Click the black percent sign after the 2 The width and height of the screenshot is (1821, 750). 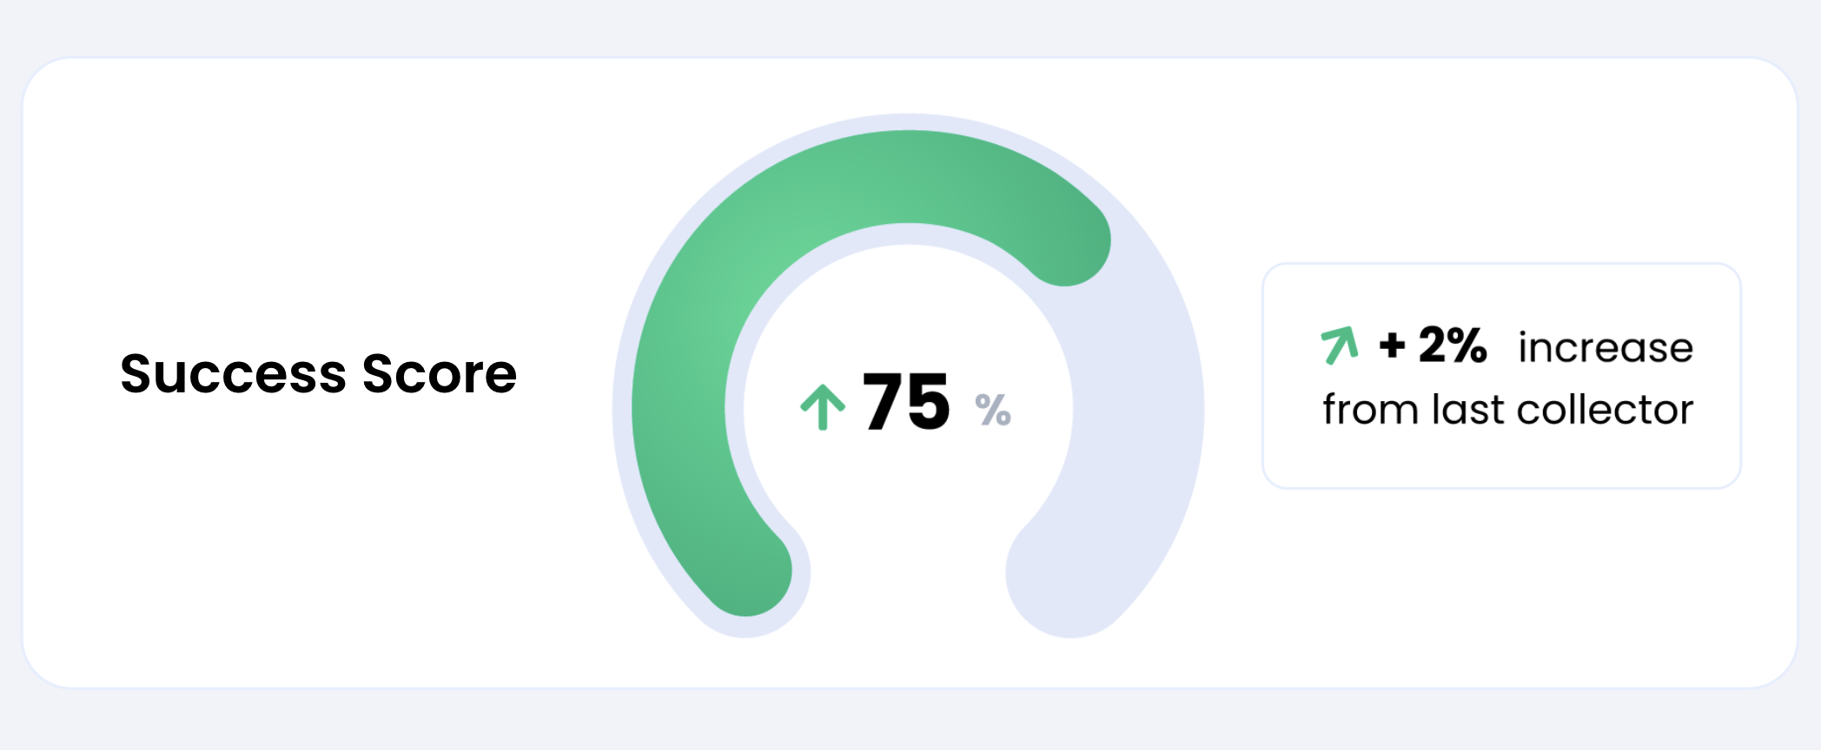1467,345
